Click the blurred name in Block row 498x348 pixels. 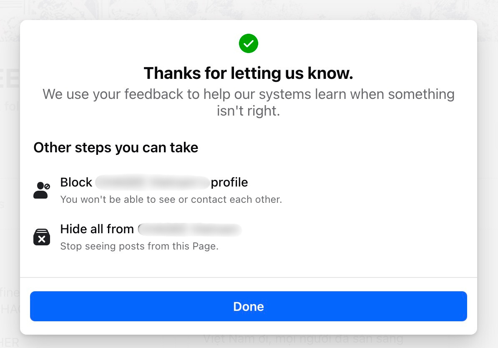click(153, 182)
